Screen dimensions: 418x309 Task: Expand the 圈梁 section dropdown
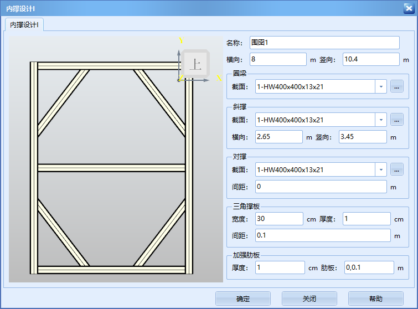click(380, 86)
